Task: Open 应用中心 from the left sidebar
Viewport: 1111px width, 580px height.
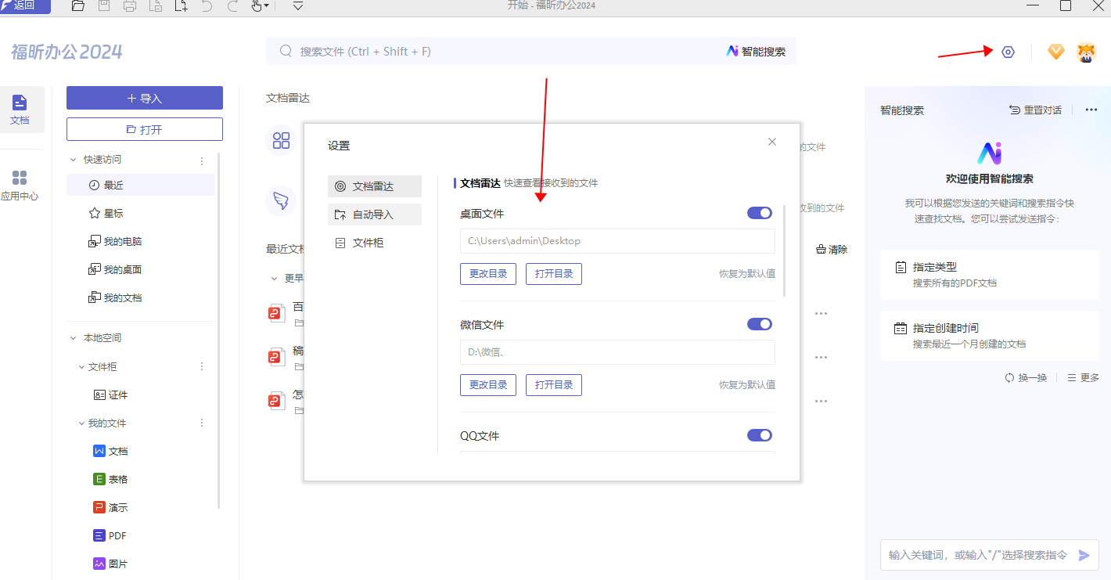Action: click(20, 186)
